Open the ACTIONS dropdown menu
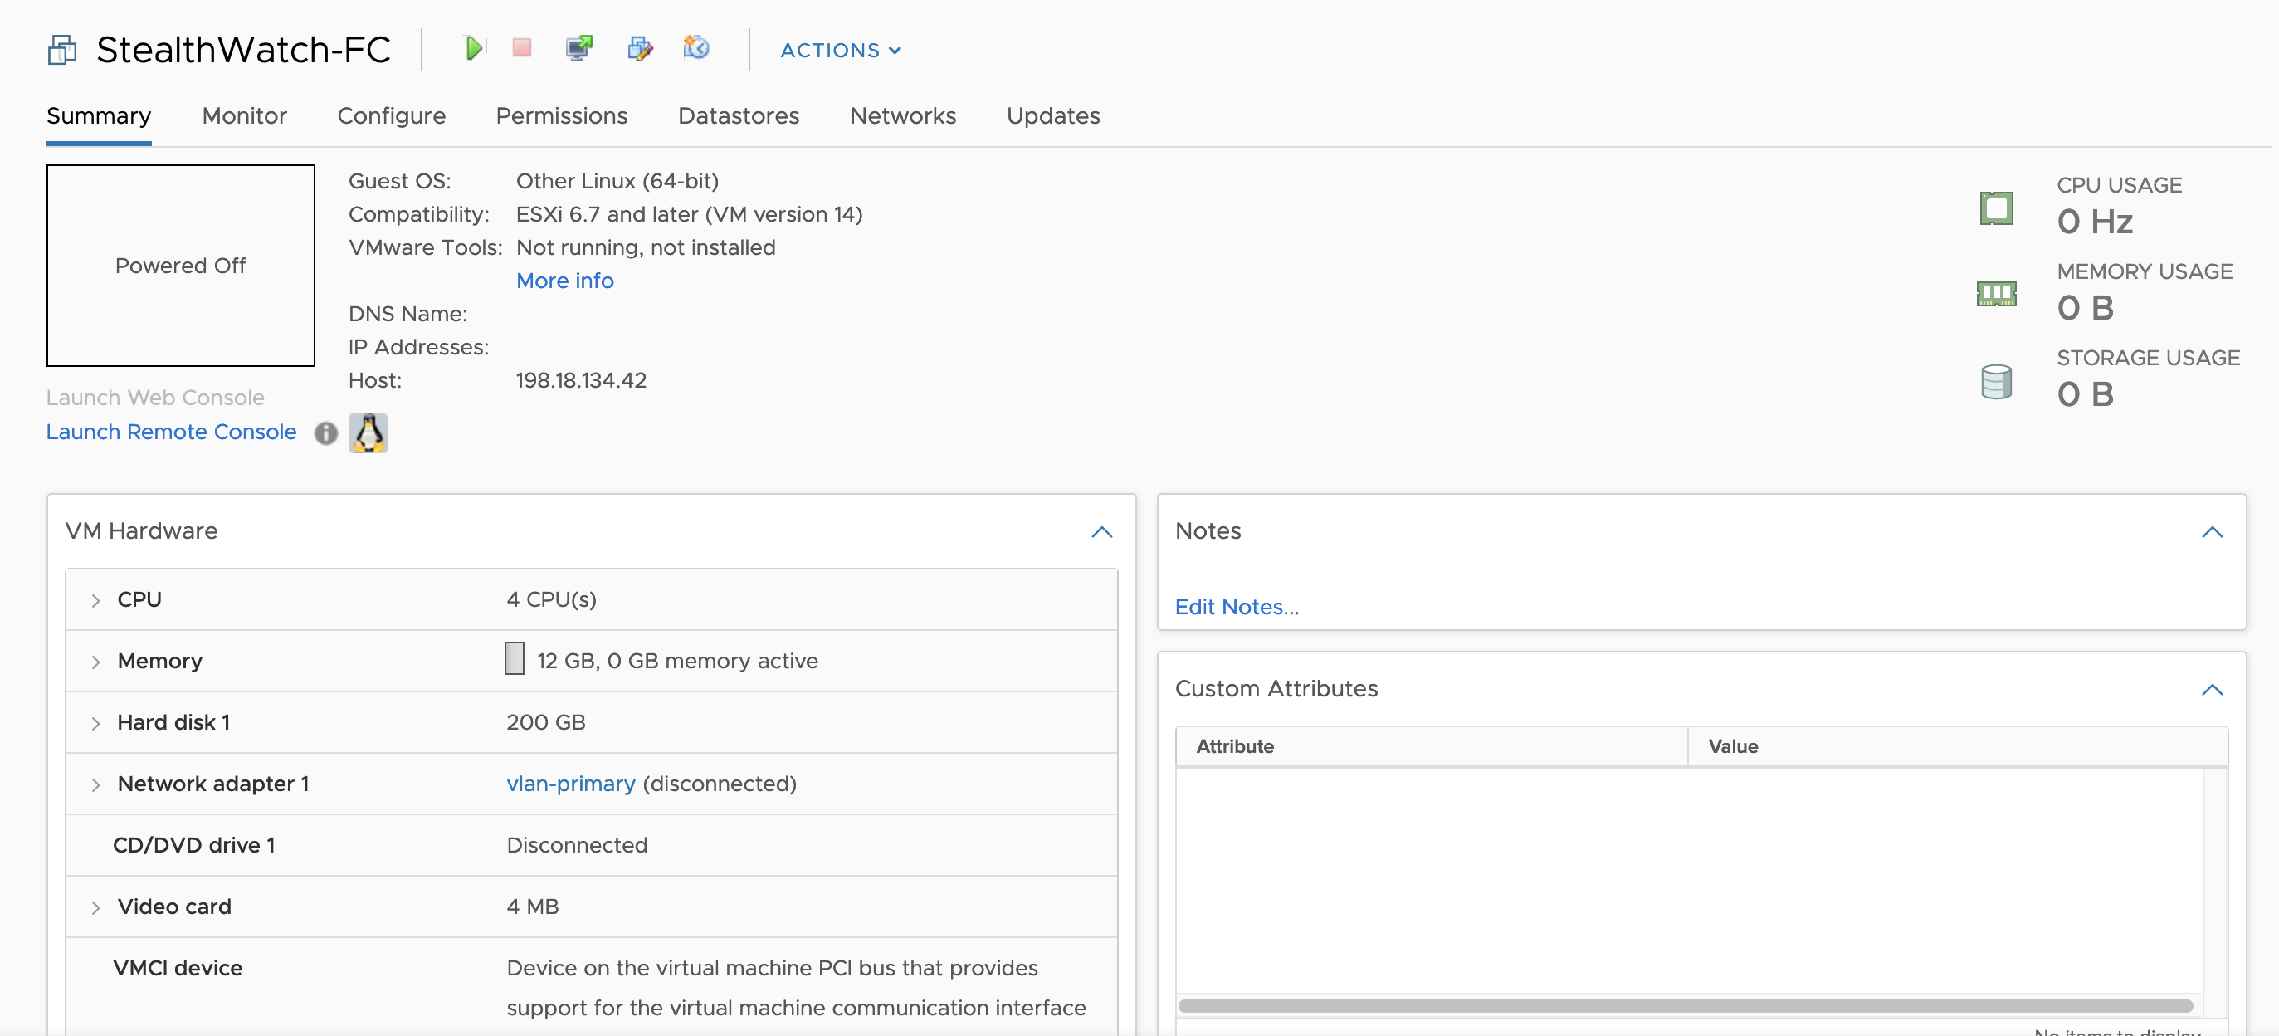Viewport: 2279px width, 1036px height. [x=840, y=51]
